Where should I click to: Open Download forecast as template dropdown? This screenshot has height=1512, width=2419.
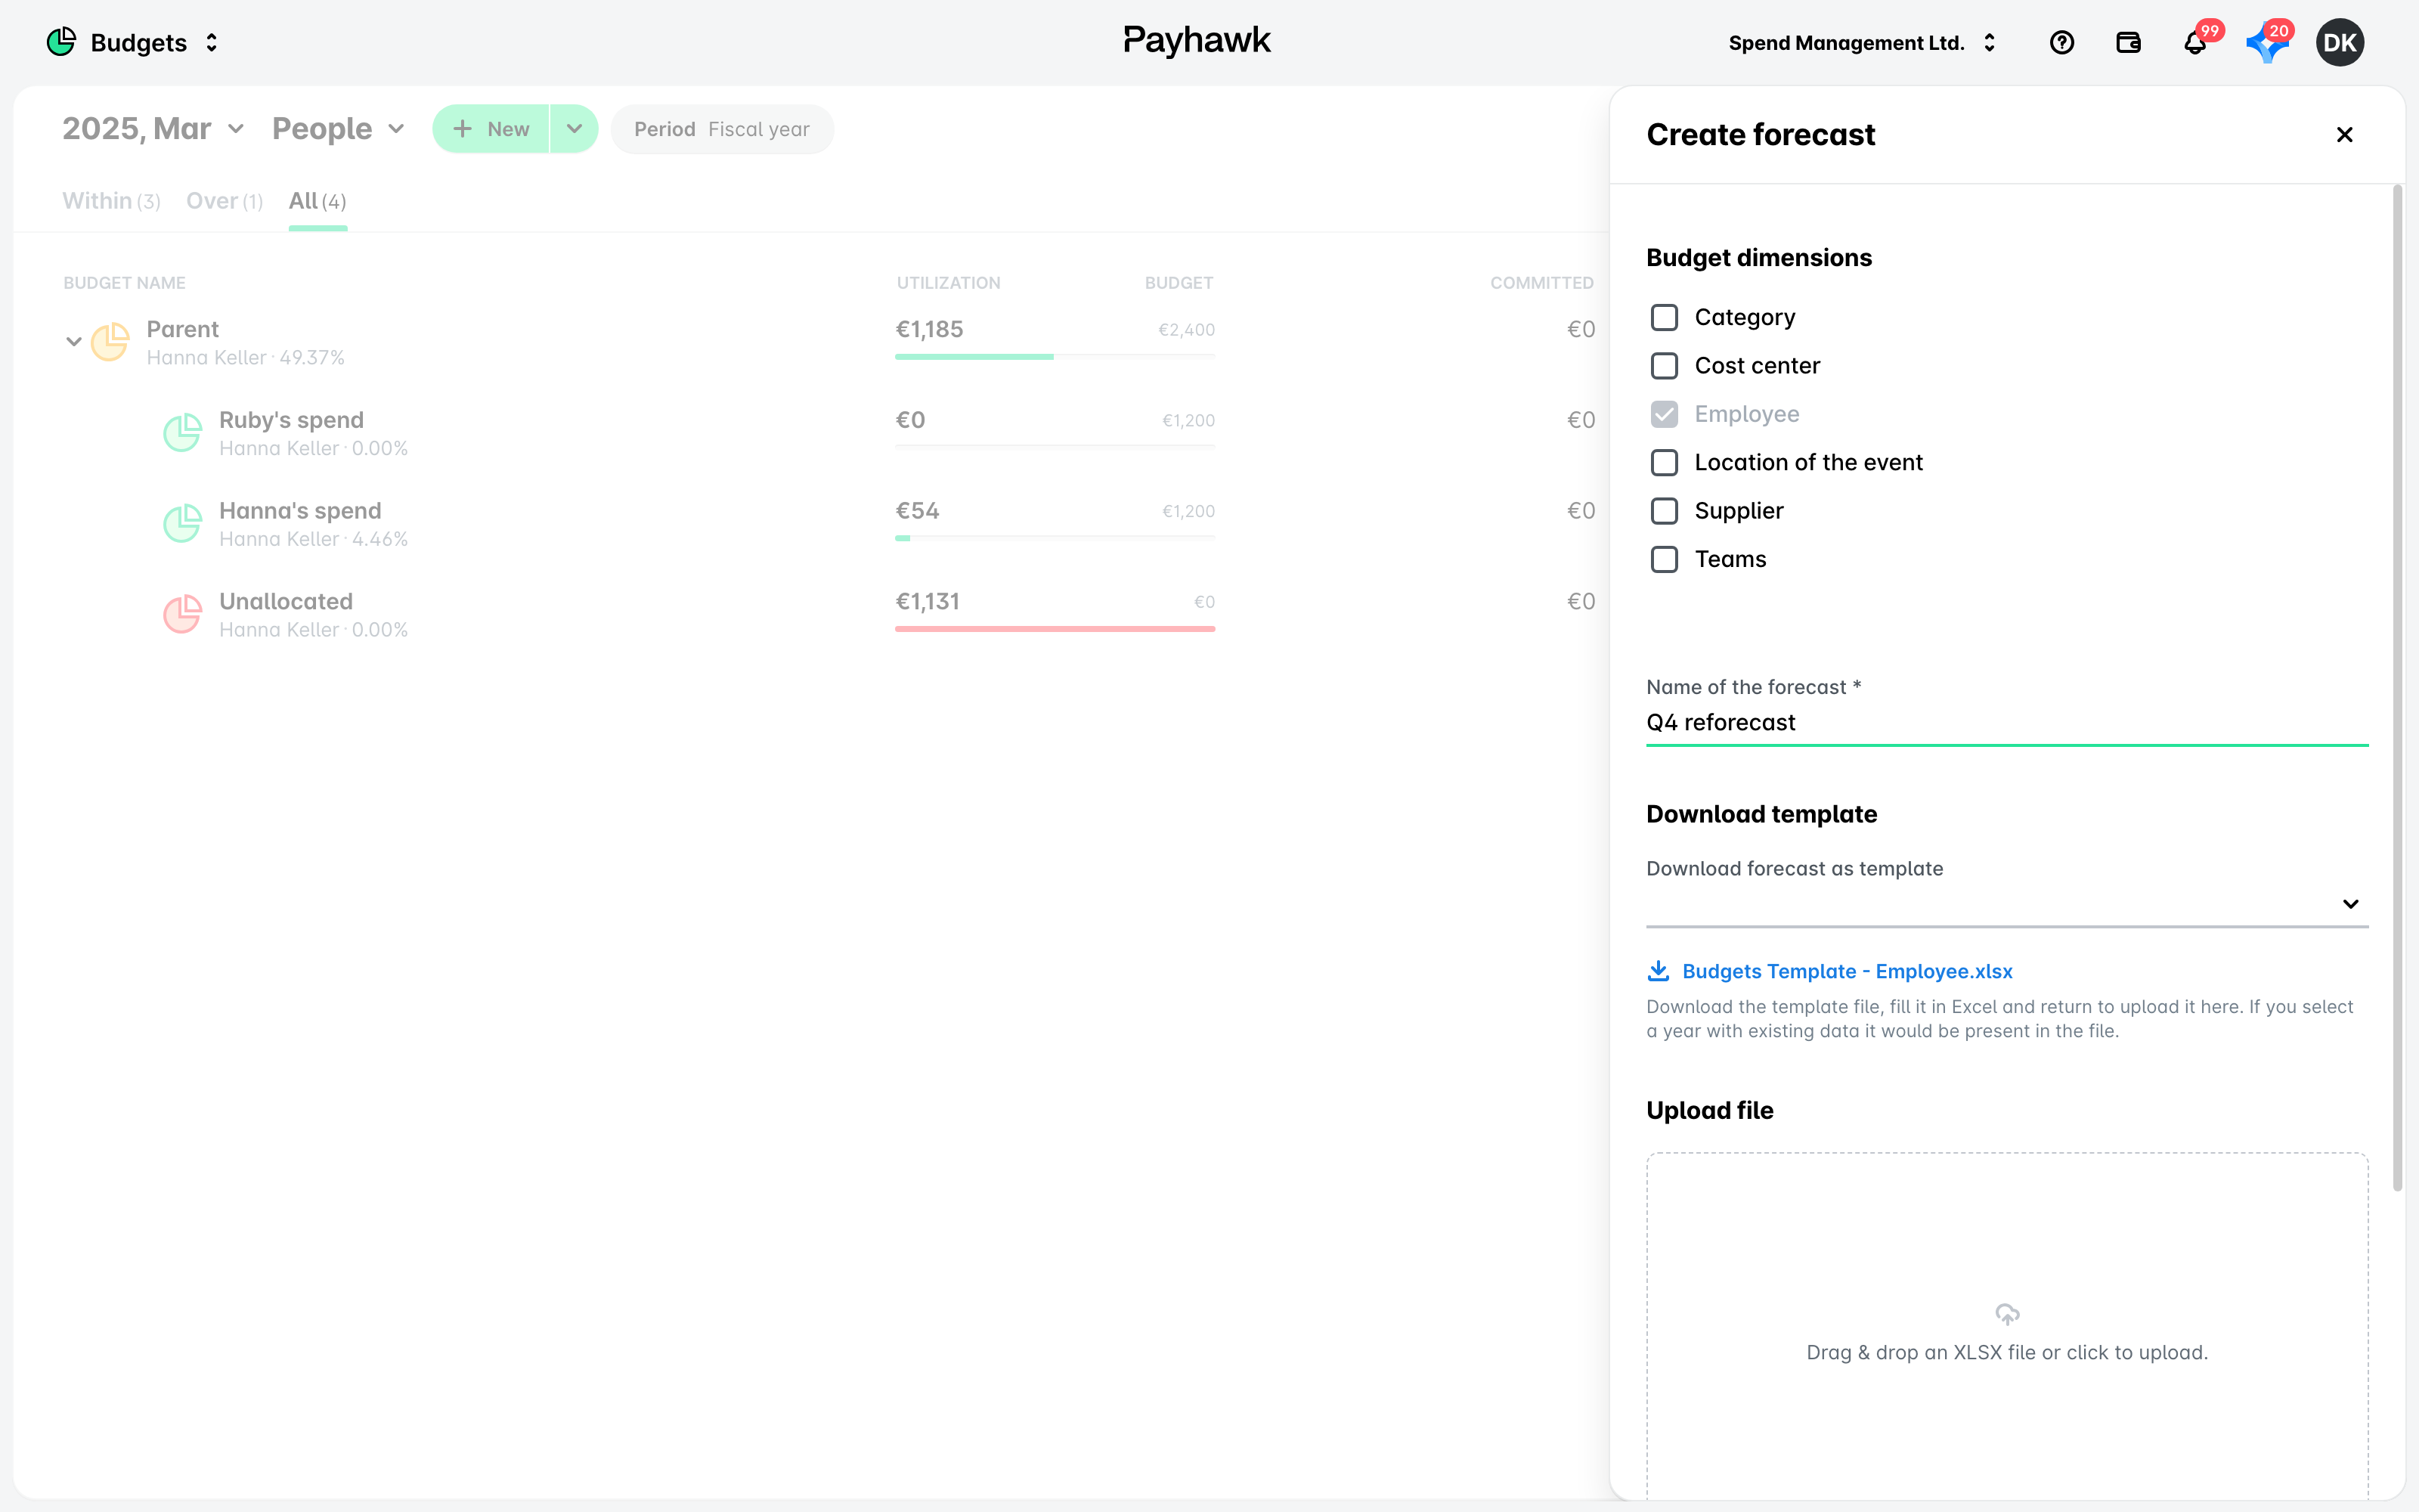[2007, 903]
